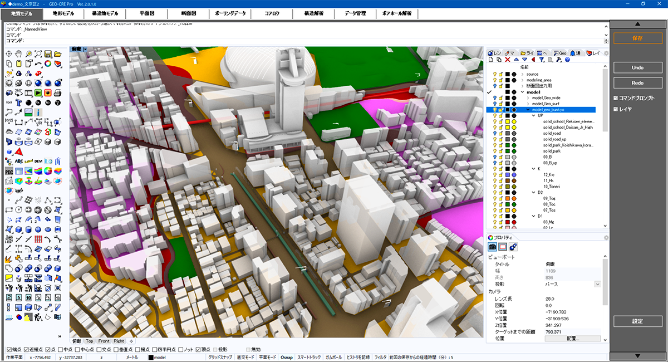Image resolution: width=668 pixels, height=362 pixels.
Task: Switch to the Top viewport tab
Action: (89, 341)
